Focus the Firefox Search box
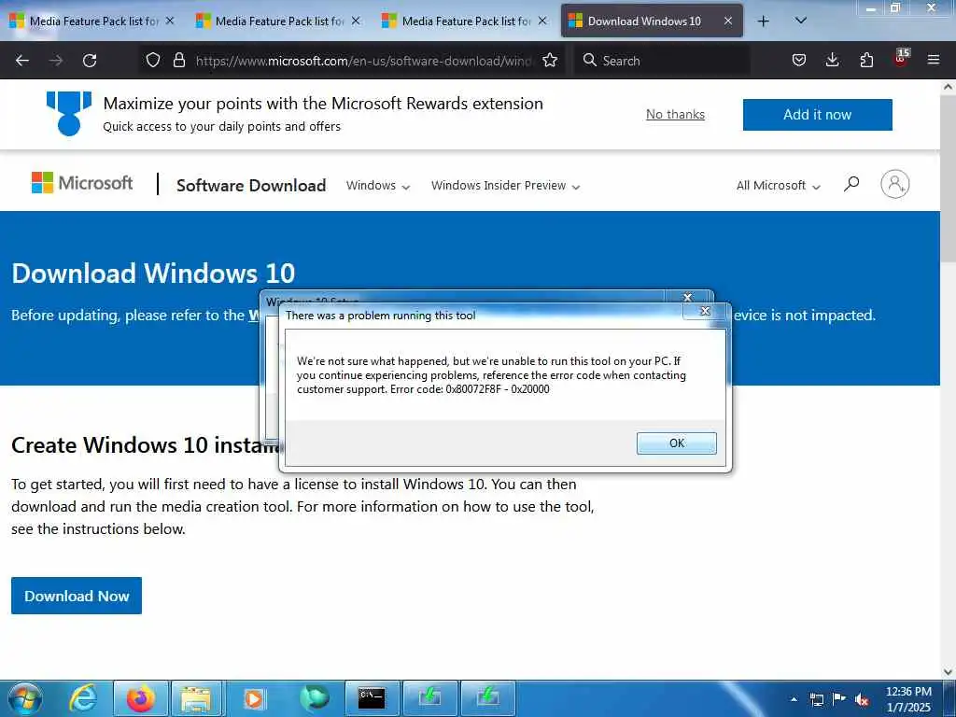The height and width of the screenshot is (717, 956). pos(662,61)
